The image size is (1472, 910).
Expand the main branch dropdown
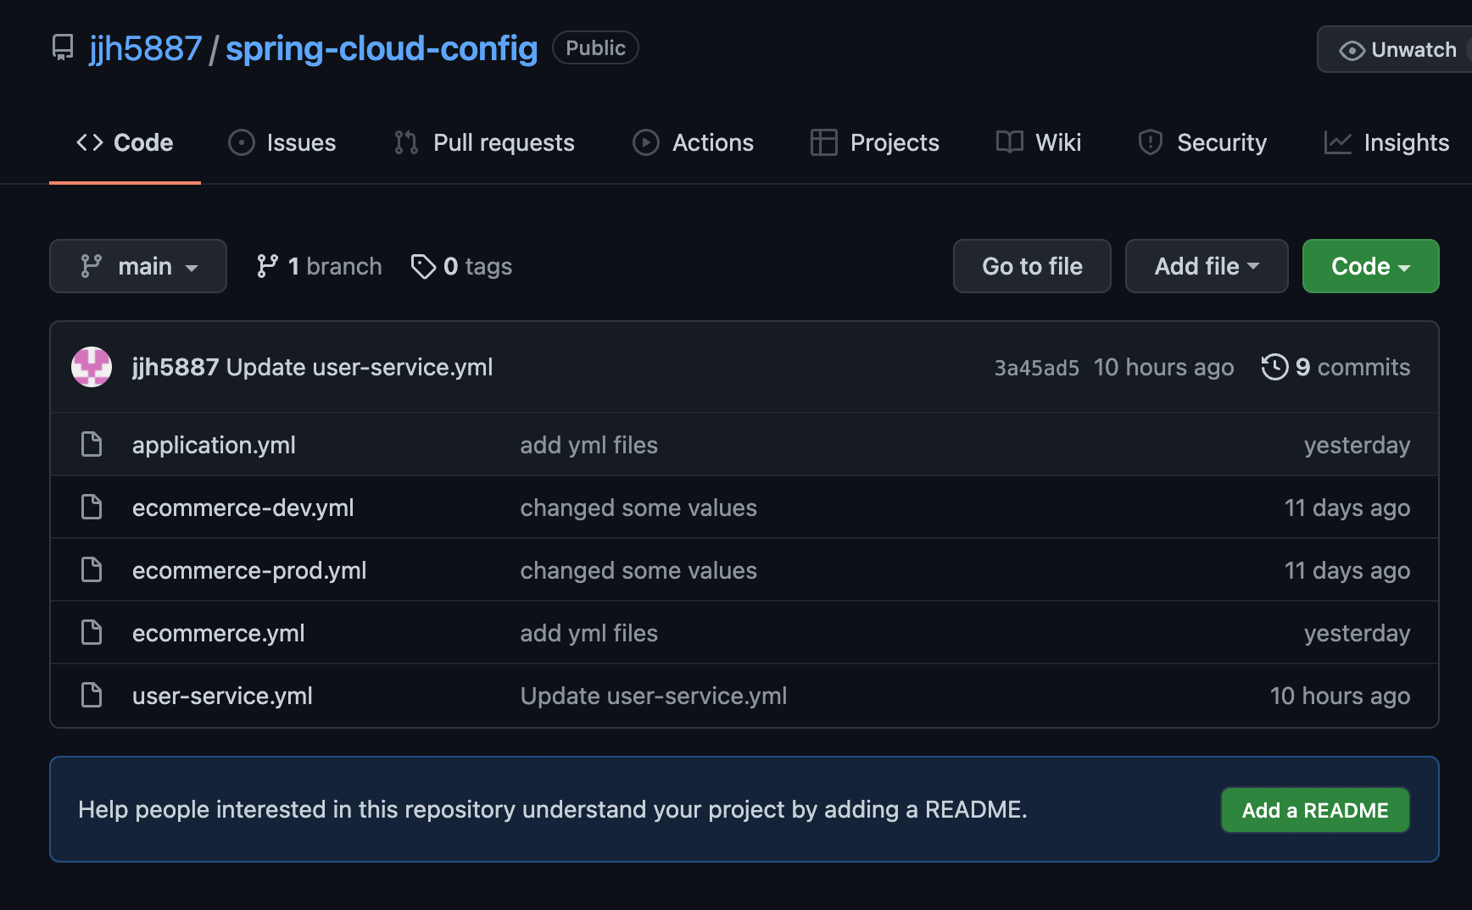138,266
